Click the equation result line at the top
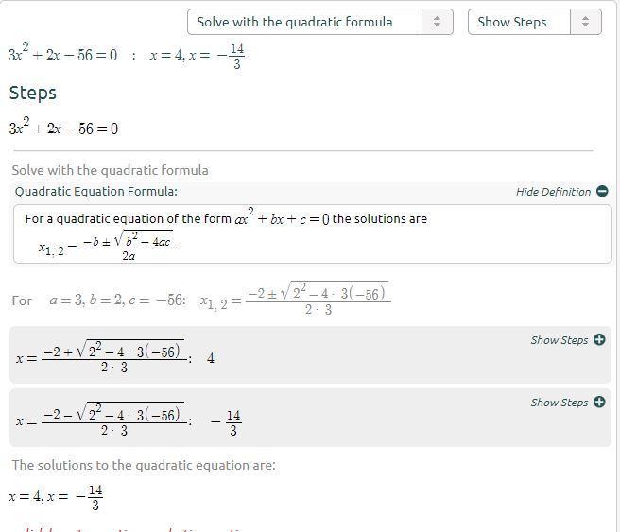620x532 pixels. (x=127, y=56)
